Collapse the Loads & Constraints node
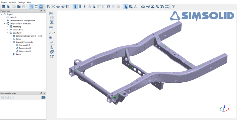This screenshot has height=120, width=237. point(11,42)
